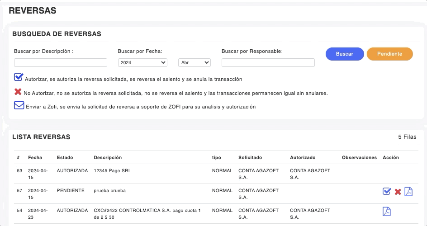
Task: Click the Estado column header
Action: (65, 158)
